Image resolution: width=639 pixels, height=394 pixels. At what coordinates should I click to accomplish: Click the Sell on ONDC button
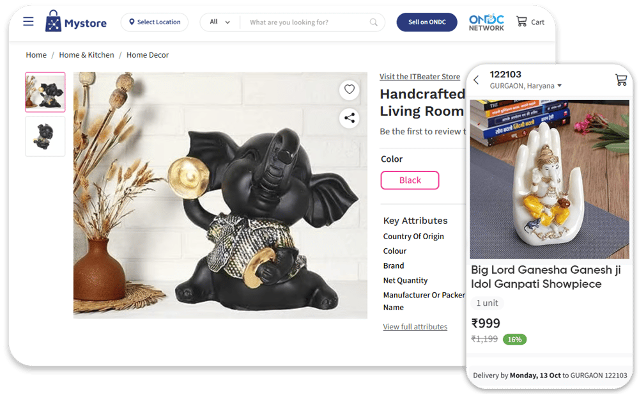tap(427, 22)
